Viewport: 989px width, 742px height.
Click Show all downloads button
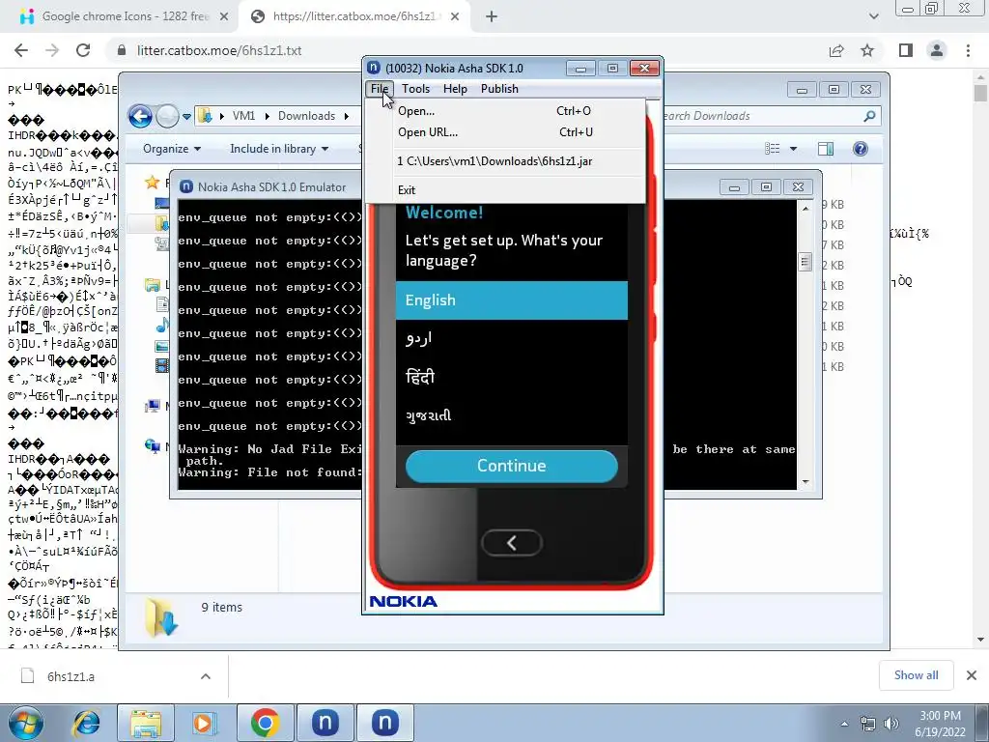(916, 675)
